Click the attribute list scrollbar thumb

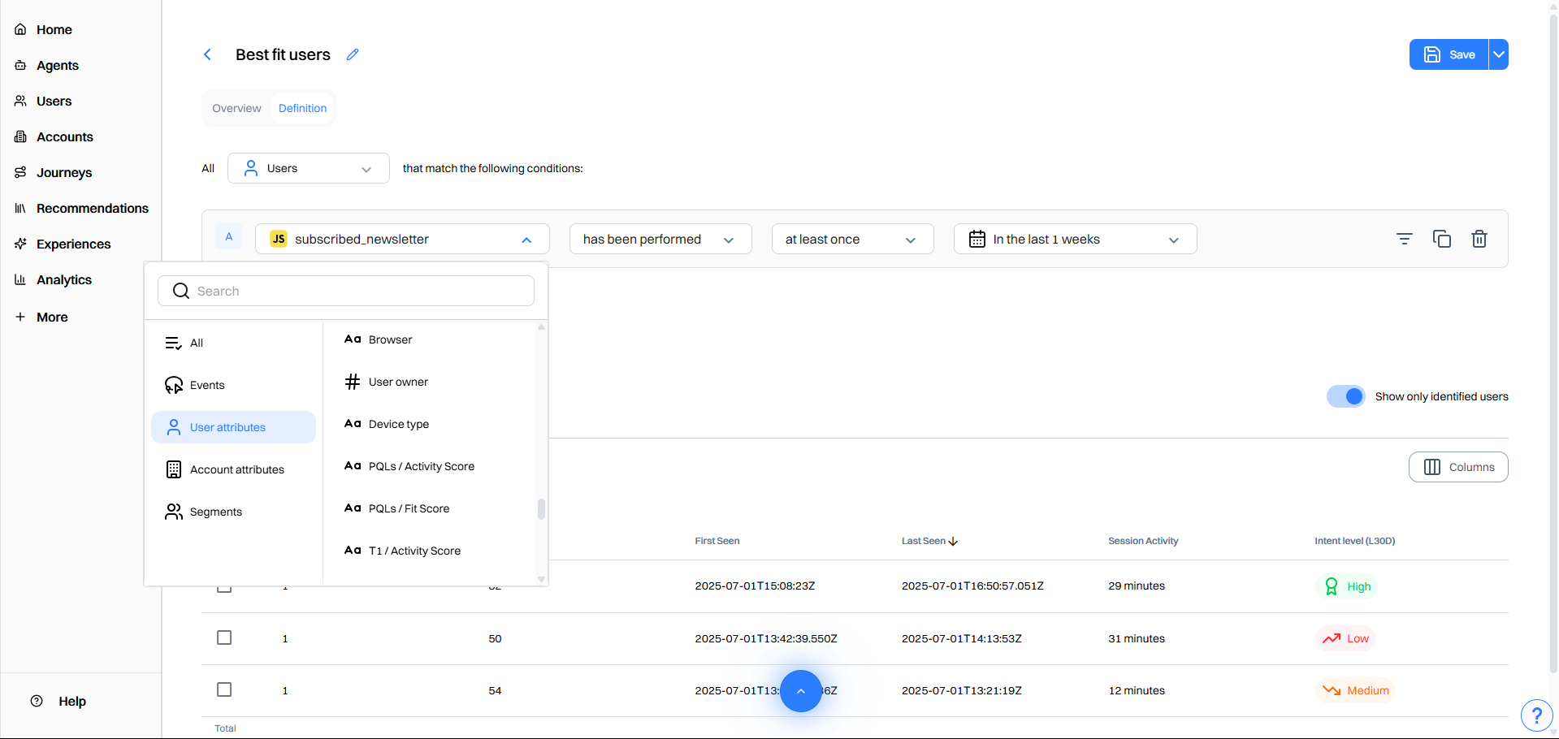pos(541,508)
